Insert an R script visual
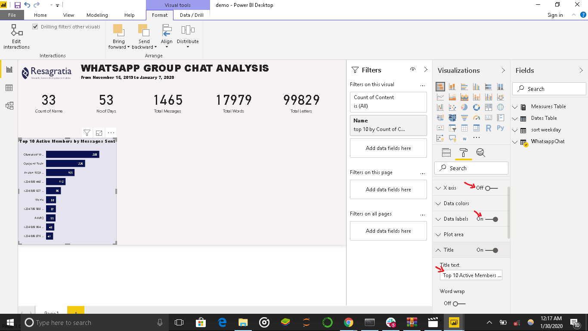Image resolution: width=588 pixels, height=331 pixels. pos(489,128)
